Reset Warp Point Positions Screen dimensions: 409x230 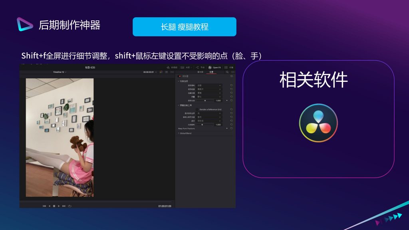pos(232,128)
